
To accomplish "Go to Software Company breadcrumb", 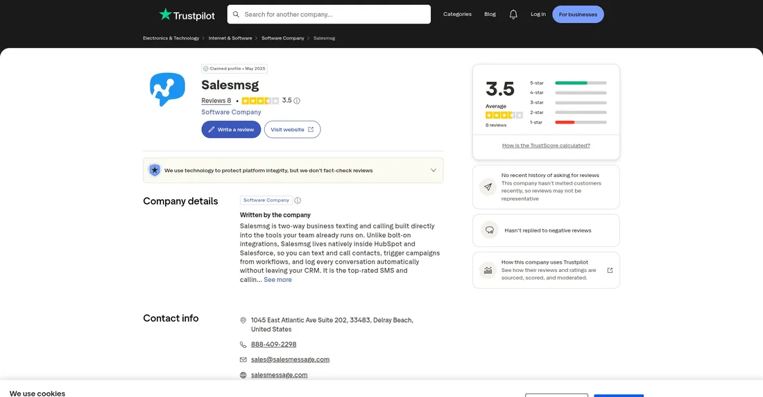I will [x=283, y=38].
